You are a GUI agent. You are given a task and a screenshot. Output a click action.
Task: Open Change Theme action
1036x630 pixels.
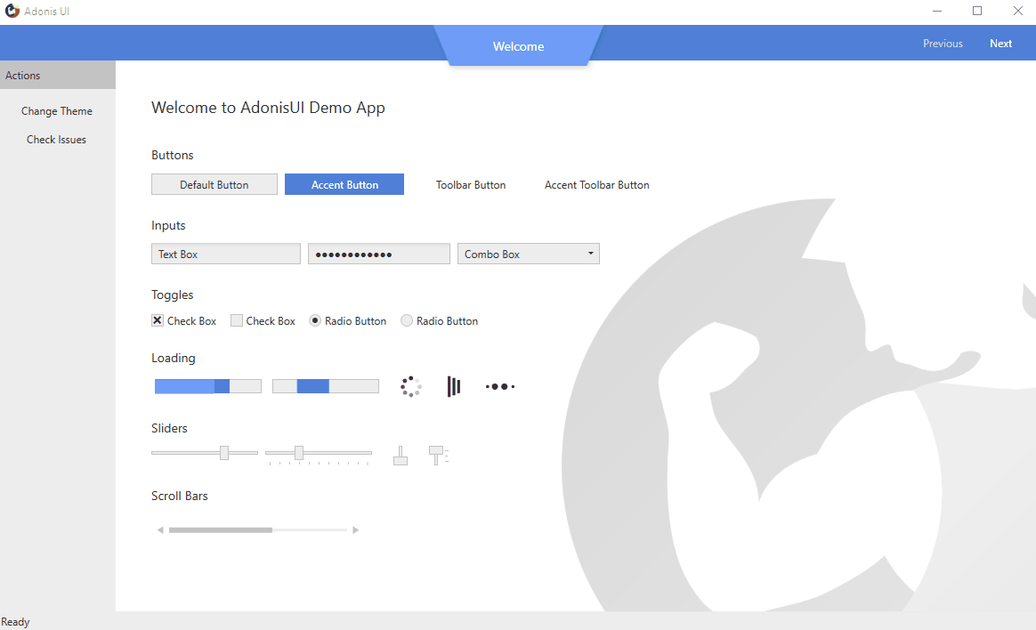point(57,111)
